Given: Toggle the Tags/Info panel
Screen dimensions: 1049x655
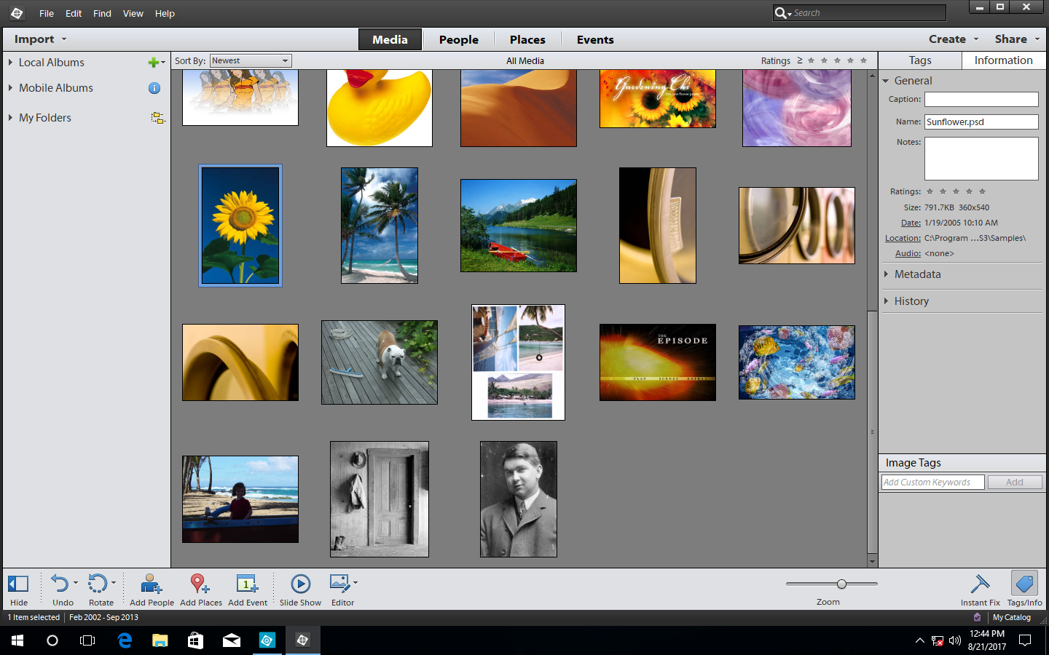Looking at the screenshot, I should (x=1024, y=584).
